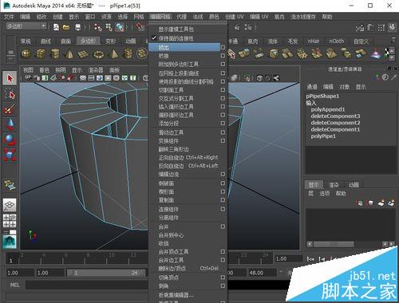Open the 渲染 layer tab
Viewport: 399px width, 303px height.
(334, 185)
